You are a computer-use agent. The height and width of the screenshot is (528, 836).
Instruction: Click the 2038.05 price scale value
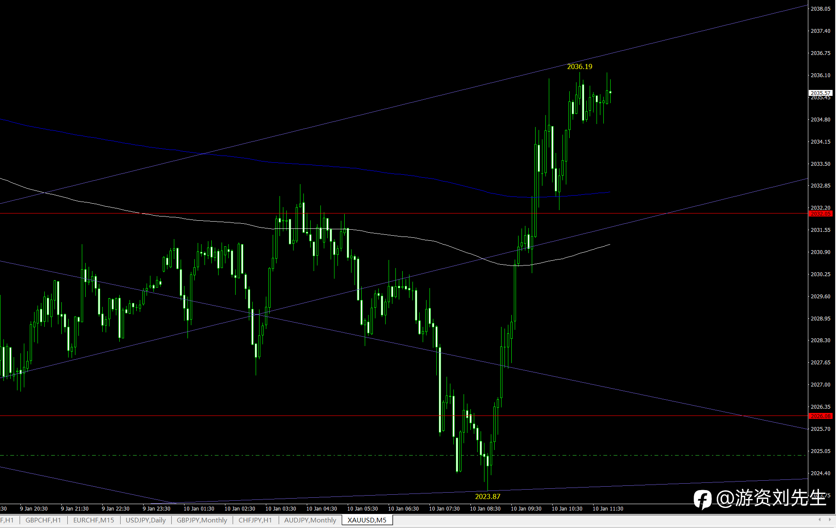pyautogui.click(x=820, y=9)
